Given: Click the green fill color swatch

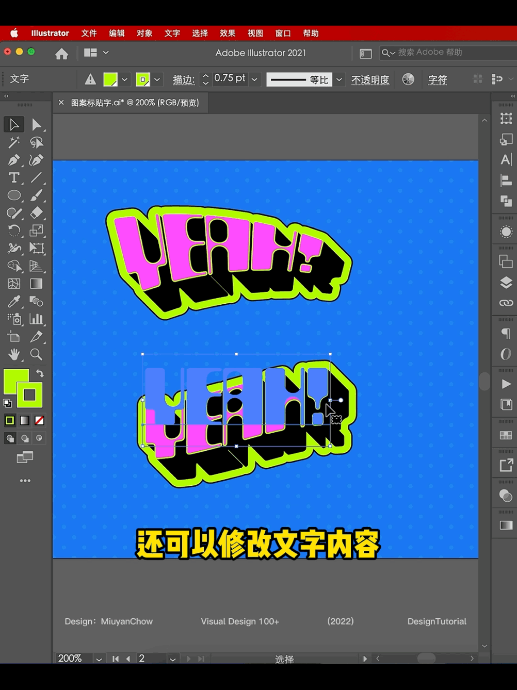Looking at the screenshot, I should pyautogui.click(x=111, y=79).
